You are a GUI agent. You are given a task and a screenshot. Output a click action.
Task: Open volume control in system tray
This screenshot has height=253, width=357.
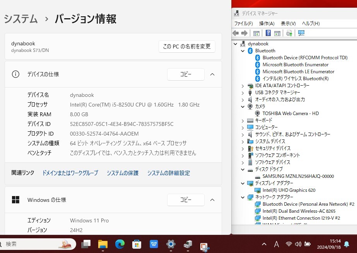coord(298,244)
